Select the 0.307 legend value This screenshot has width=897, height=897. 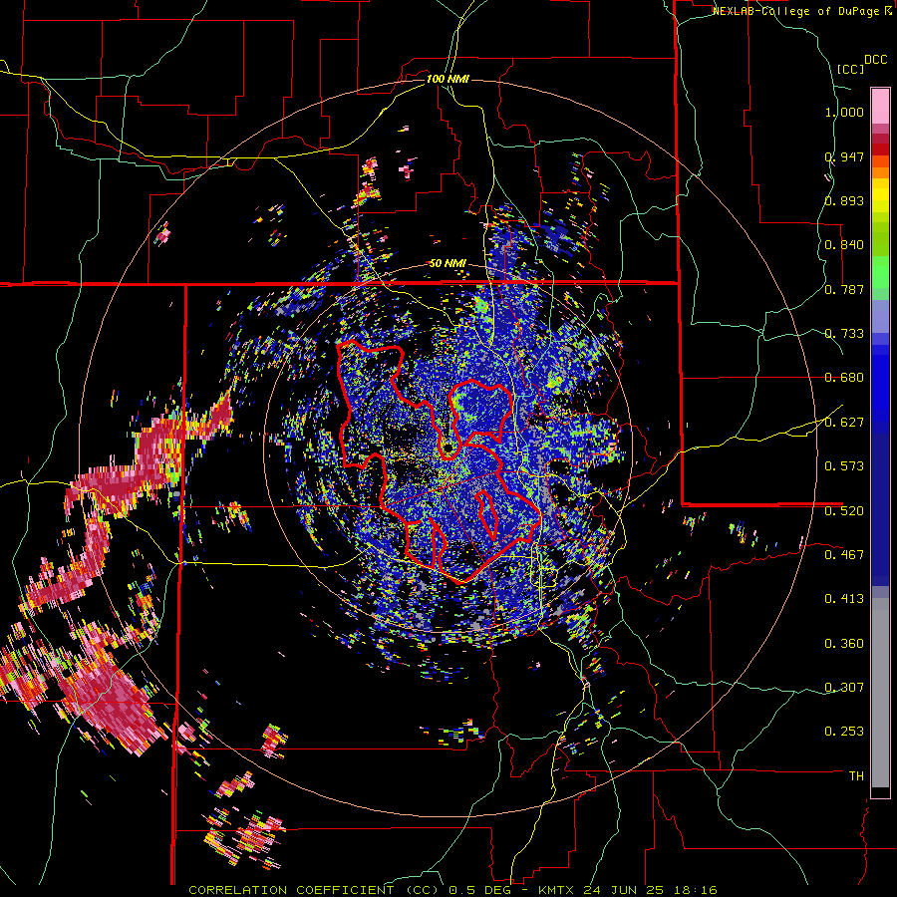click(x=844, y=688)
